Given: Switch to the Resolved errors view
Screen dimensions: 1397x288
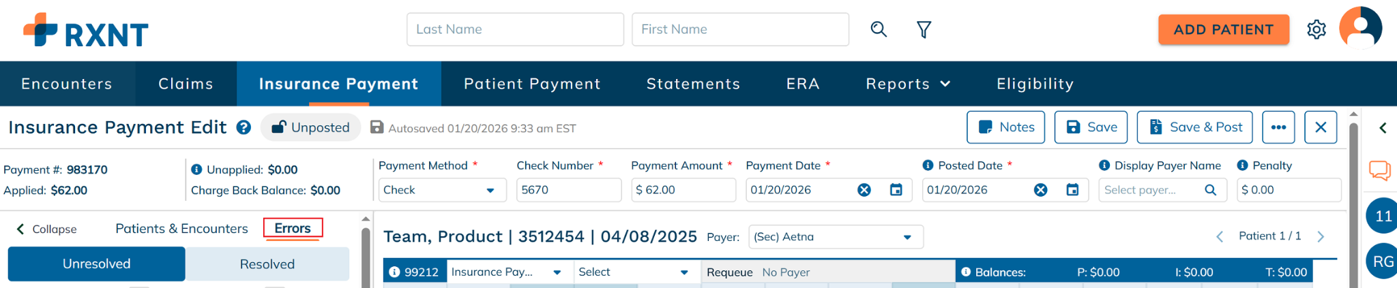Looking at the screenshot, I should coord(267,263).
